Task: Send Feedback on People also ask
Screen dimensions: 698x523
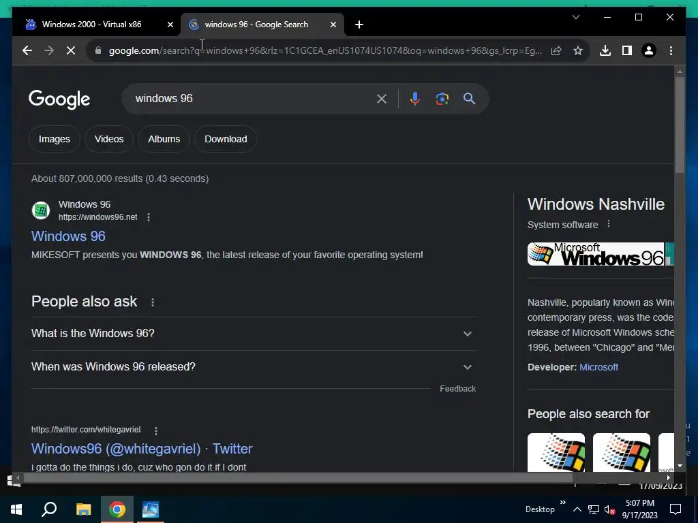Action: [x=457, y=389]
